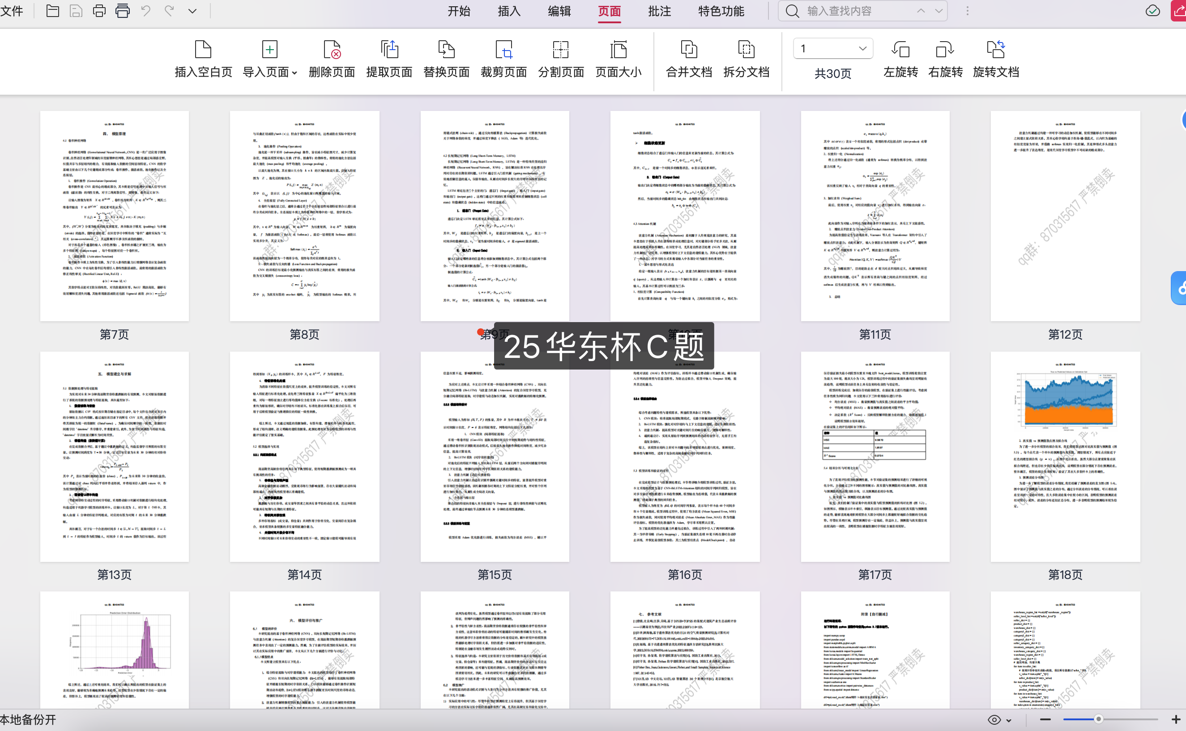The height and width of the screenshot is (731, 1186).
Task: Open the Merge Documents tool
Action: [x=689, y=50]
